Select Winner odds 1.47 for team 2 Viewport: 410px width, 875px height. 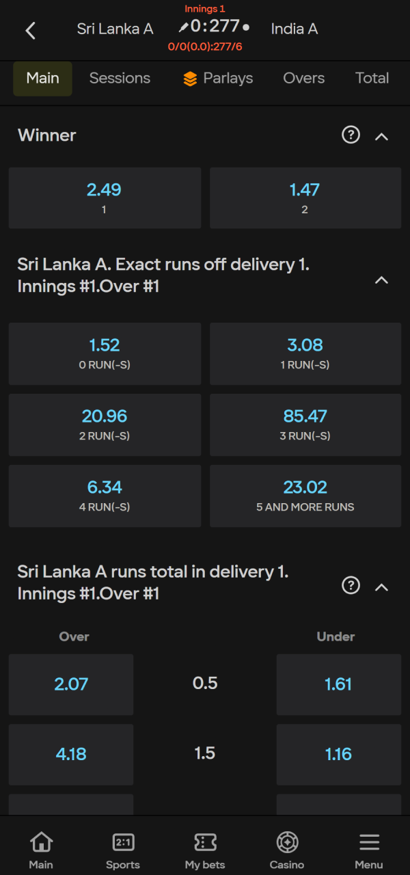(305, 198)
